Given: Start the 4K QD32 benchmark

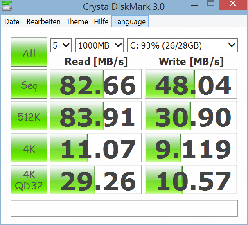Looking at the screenshot, I should [29, 180].
